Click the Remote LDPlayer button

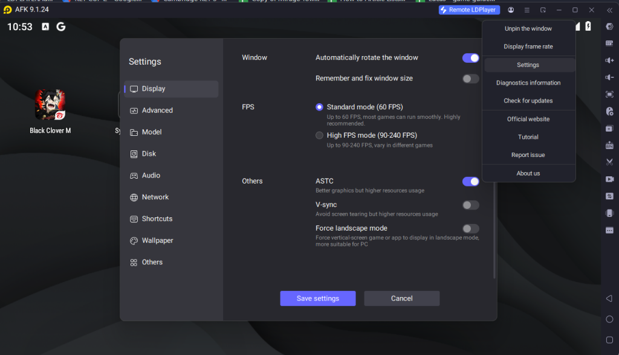click(x=468, y=10)
